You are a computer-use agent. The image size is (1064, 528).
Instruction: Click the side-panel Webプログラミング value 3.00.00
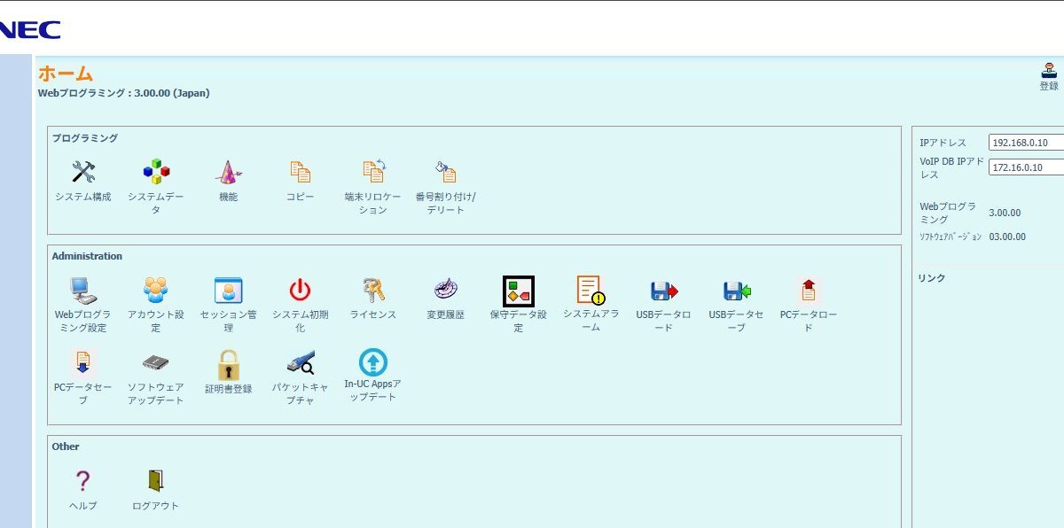pos(1005,213)
